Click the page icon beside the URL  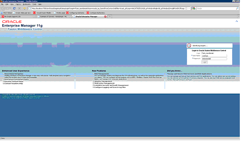click(30, 8)
